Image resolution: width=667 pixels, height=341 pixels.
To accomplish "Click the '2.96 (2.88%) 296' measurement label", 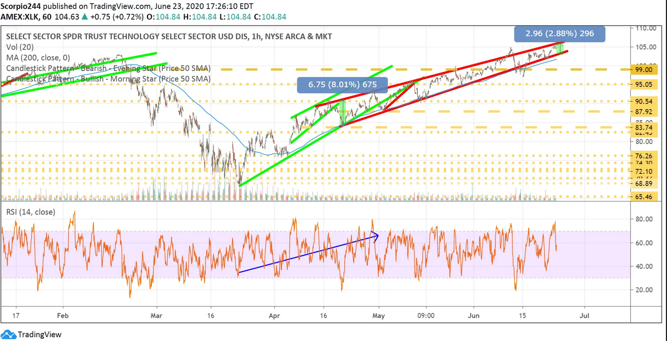I will point(559,34).
